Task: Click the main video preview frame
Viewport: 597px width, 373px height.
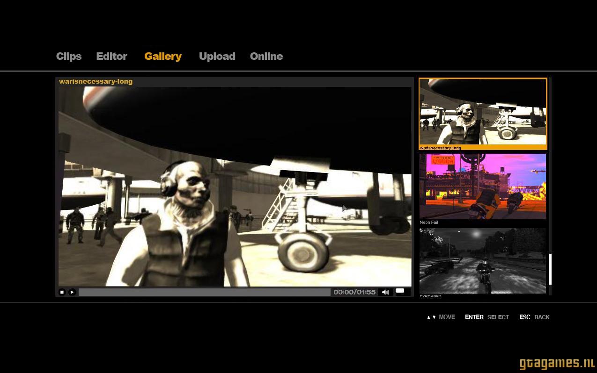Action: pyautogui.click(x=235, y=186)
